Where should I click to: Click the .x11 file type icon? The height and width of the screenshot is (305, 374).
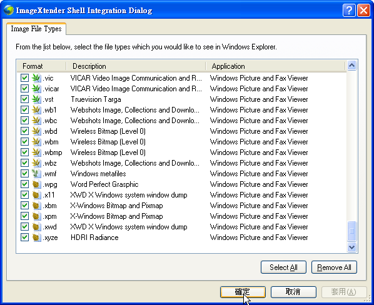tap(36, 195)
